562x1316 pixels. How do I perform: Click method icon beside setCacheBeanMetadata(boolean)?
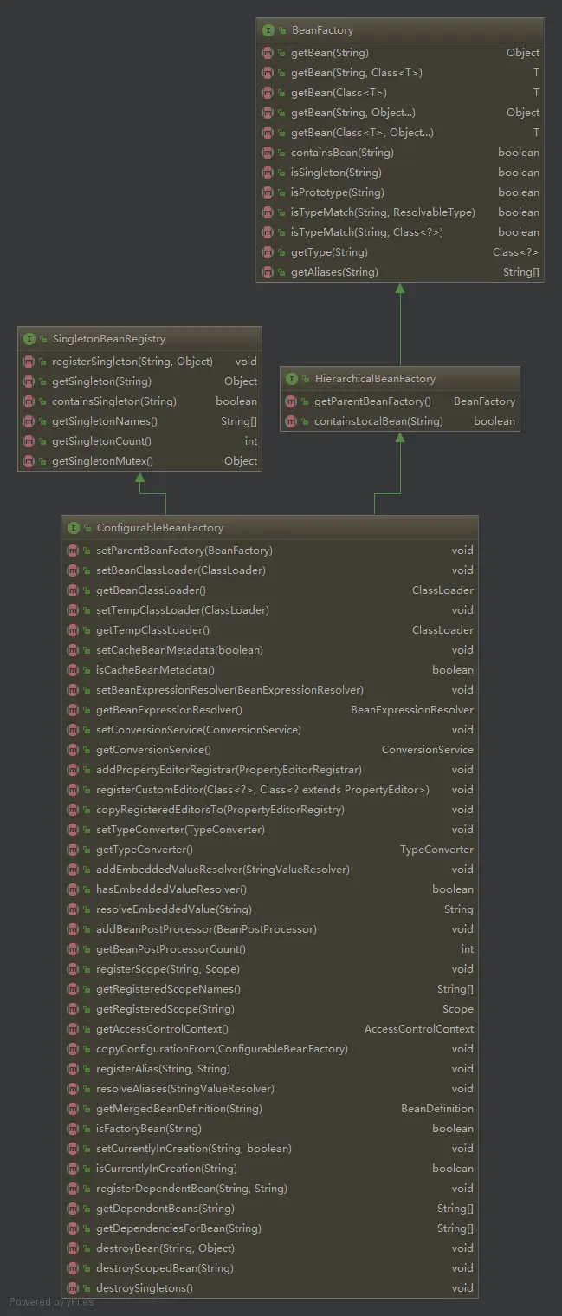point(73,650)
